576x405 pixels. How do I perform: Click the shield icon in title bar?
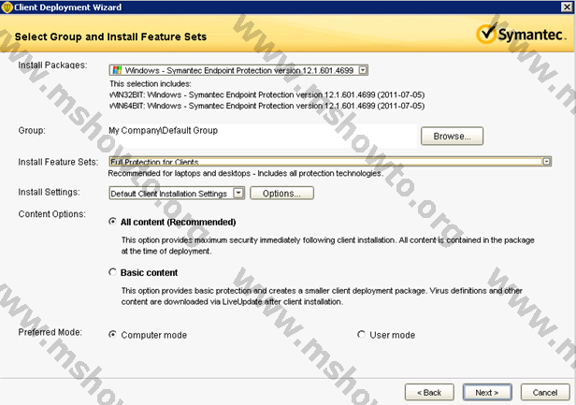[7, 7]
